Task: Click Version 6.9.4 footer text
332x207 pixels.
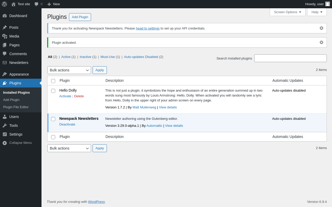Action: pyautogui.click(x=317, y=202)
